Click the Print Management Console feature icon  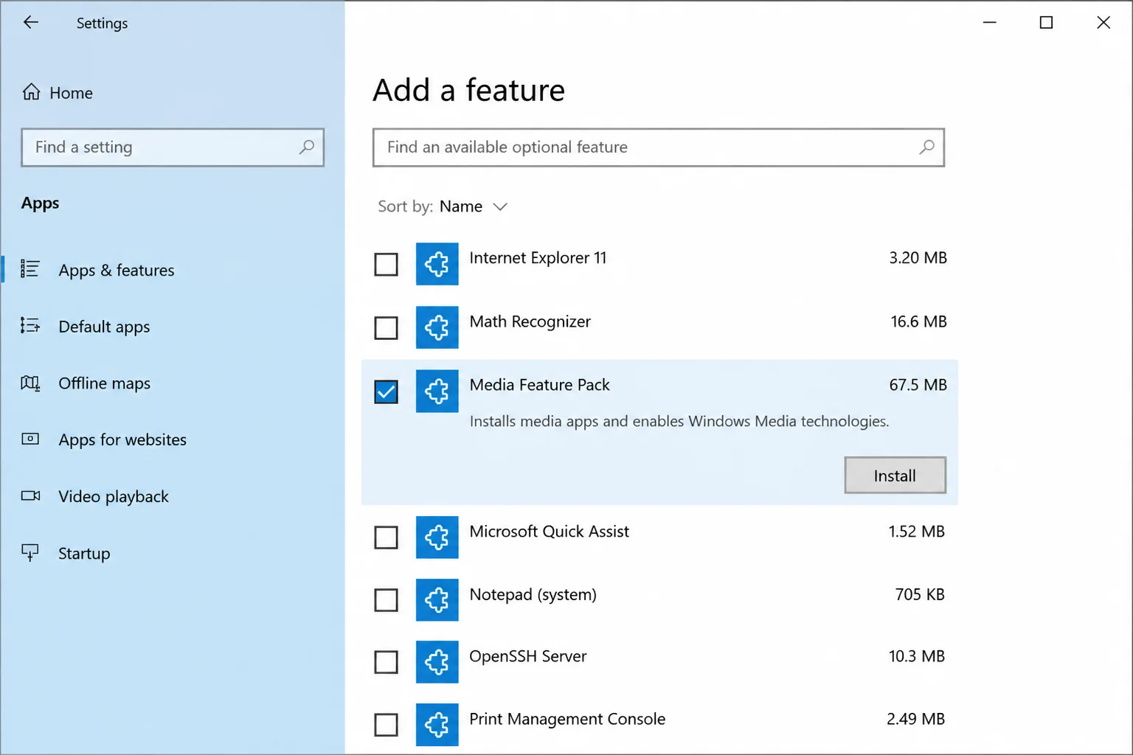(x=437, y=725)
